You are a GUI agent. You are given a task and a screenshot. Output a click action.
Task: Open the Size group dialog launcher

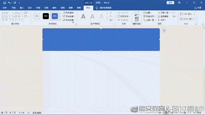[195, 24]
